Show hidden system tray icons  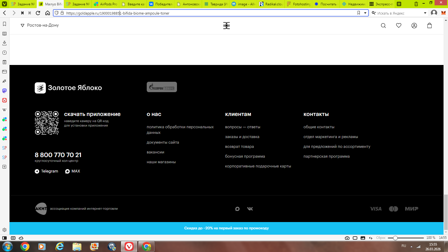411,247
